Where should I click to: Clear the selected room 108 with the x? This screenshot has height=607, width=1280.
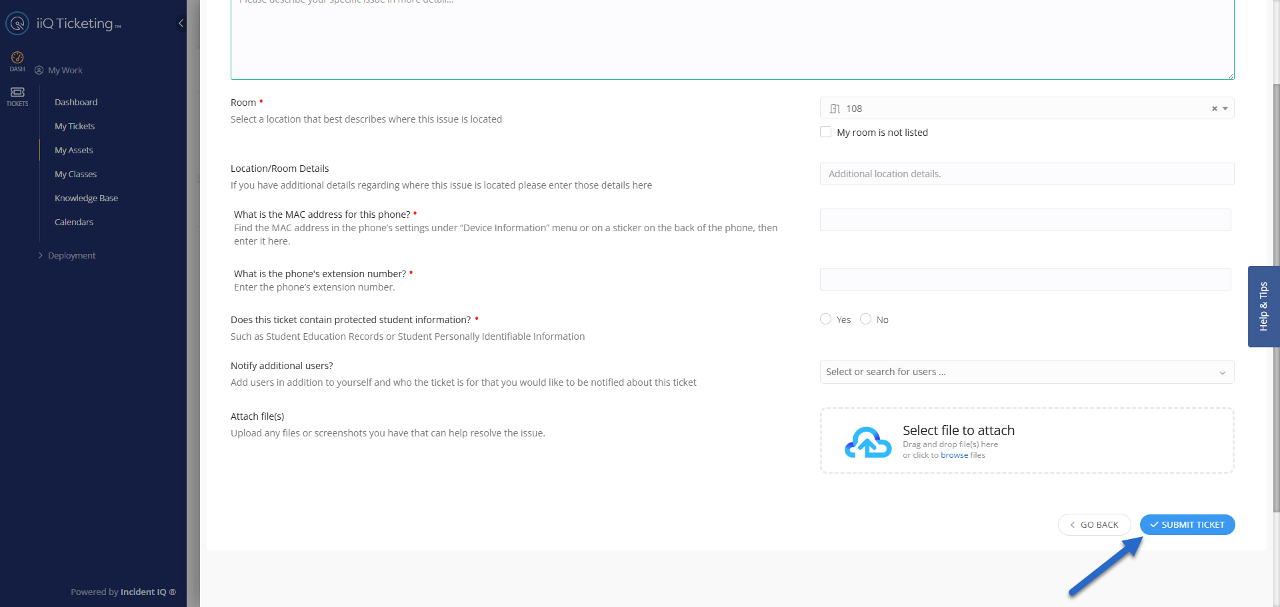1214,109
